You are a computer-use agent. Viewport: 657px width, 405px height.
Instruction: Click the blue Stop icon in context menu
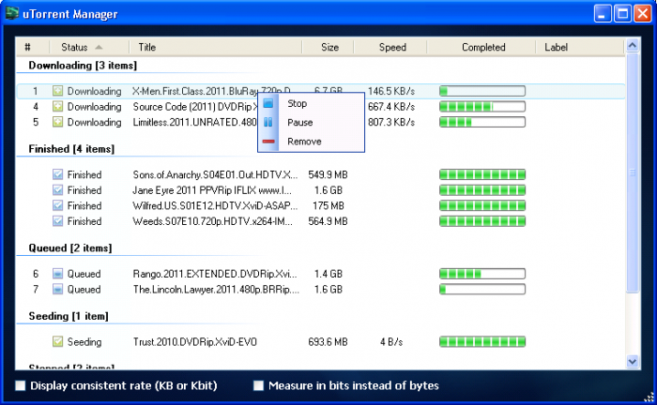coord(268,103)
